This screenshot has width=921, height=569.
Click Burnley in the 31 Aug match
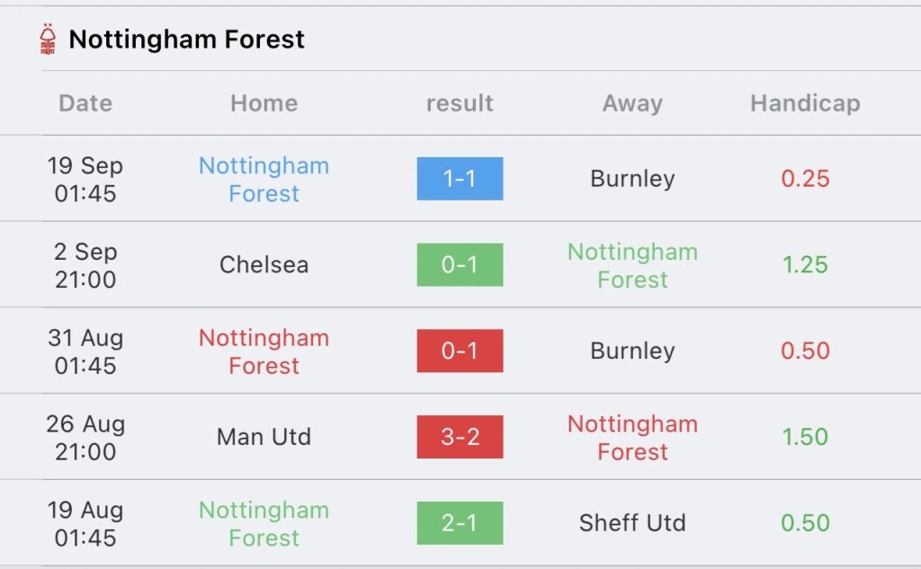(x=632, y=351)
